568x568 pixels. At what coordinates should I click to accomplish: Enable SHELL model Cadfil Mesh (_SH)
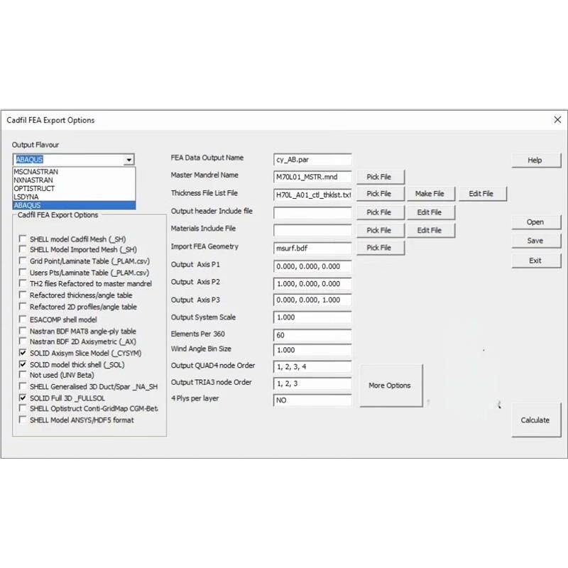click(x=23, y=239)
